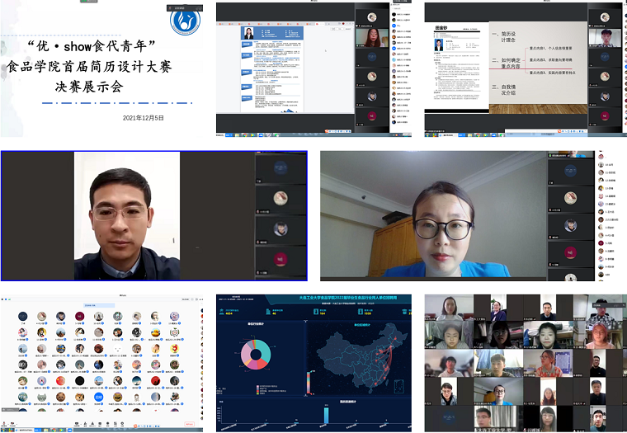
Task: Click Windows Start button in participant gallery window taskbar
Action: [3, 430]
